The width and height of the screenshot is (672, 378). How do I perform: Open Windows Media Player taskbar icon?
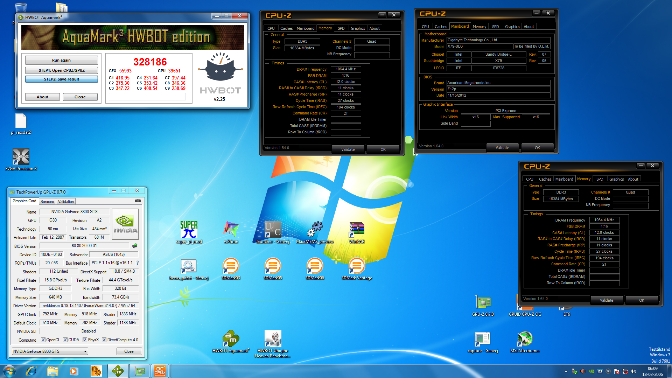[x=73, y=371]
